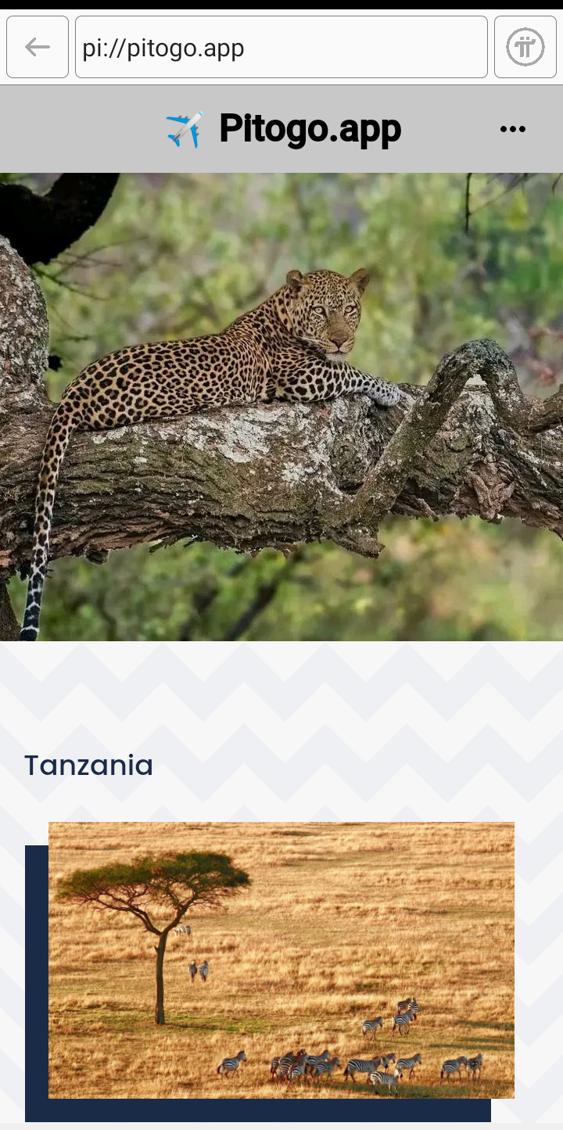Tap the leopard's outstretched front paw
Image resolution: width=563 pixels, height=1130 pixels.
(386, 393)
